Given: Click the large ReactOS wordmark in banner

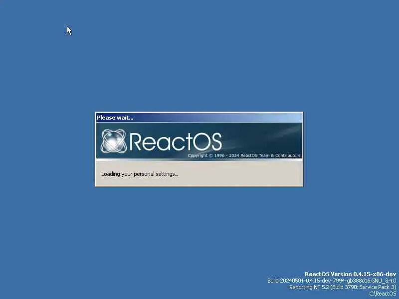Looking at the screenshot, I should [x=176, y=142].
